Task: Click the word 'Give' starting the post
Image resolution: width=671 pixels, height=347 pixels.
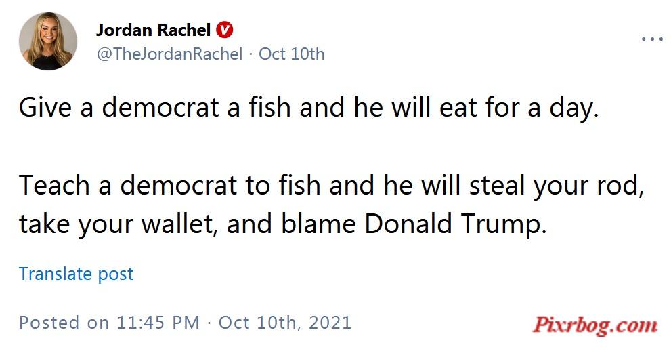Action: pos(45,107)
